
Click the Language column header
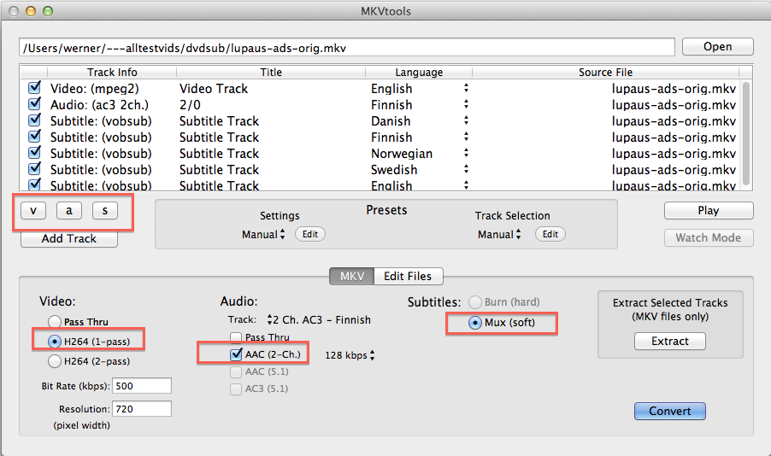click(419, 73)
